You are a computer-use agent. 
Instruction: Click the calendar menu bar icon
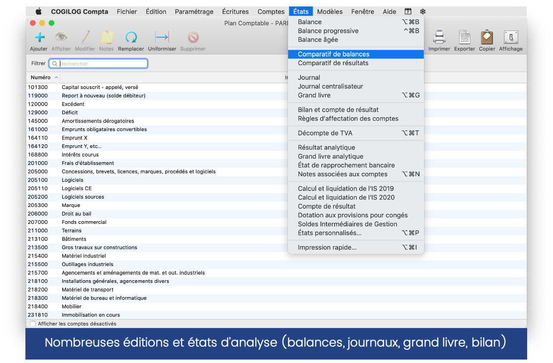tap(408, 12)
